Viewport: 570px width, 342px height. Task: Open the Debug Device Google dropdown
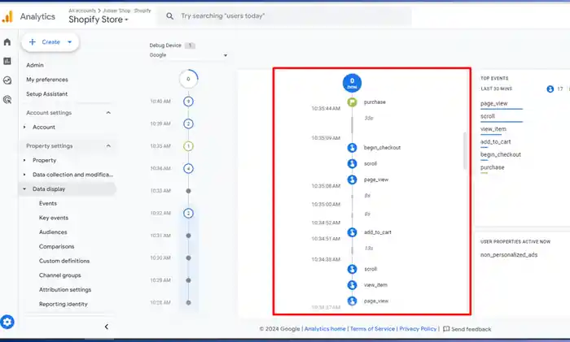coord(188,55)
